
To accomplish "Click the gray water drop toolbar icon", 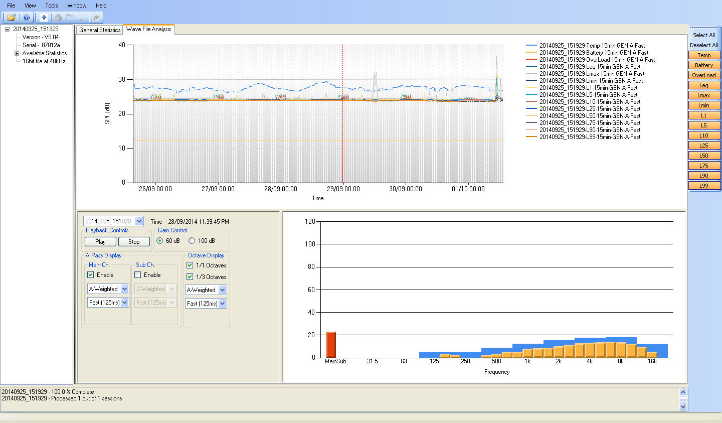I will pyautogui.click(x=58, y=18).
